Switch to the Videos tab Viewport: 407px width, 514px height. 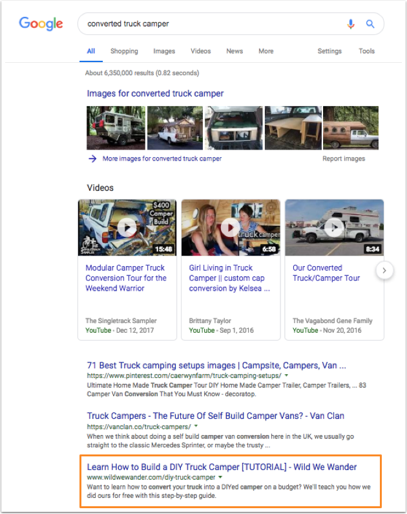tap(201, 51)
